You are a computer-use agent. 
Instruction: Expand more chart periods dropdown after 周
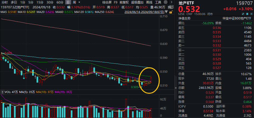pyautogui.click(x=79, y=2)
